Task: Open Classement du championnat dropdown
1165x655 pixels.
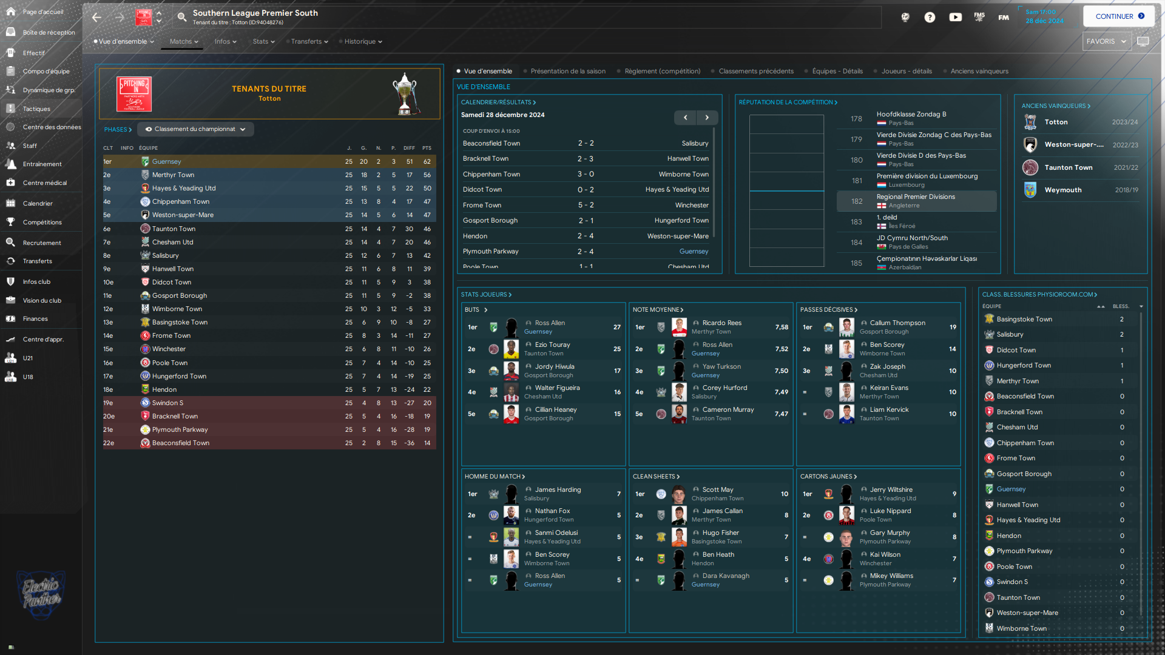Action: (195, 129)
